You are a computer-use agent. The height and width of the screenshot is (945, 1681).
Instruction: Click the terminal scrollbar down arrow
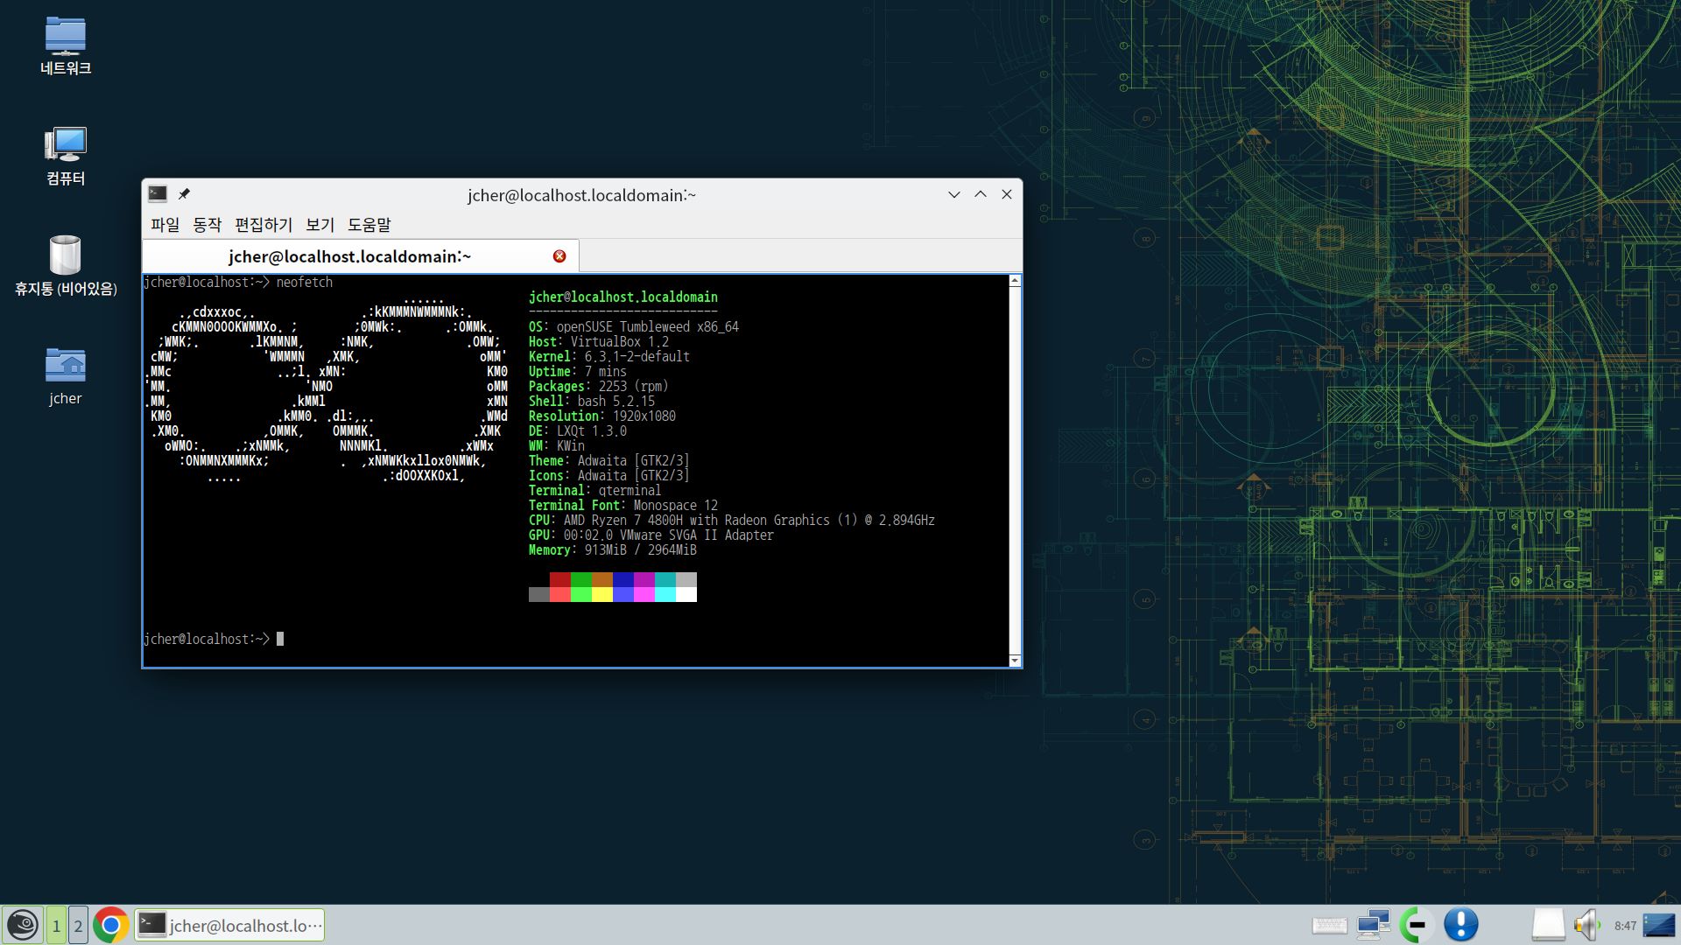1015,661
